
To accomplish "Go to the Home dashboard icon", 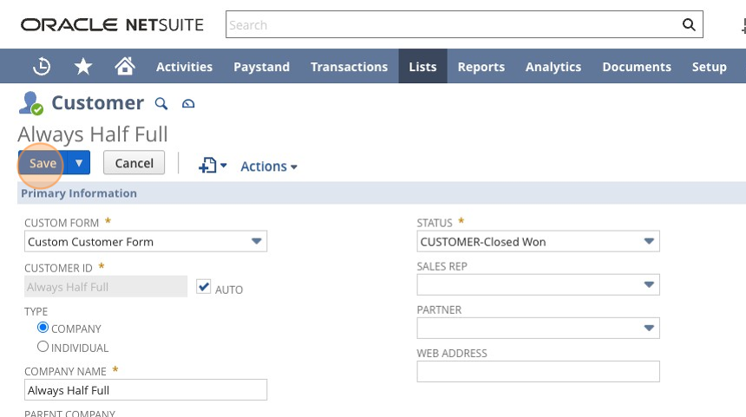I will point(125,66).
